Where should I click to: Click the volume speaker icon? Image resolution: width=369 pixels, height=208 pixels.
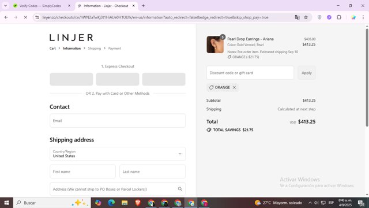coord(316,203)
